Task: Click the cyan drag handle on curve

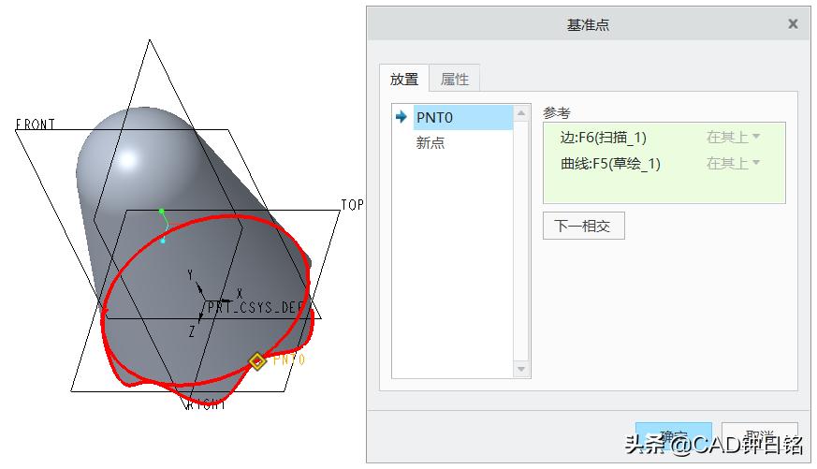Action: (x=163, y=241)
